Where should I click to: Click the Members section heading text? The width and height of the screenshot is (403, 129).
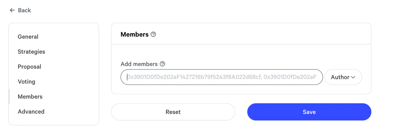tap(134, 34)
